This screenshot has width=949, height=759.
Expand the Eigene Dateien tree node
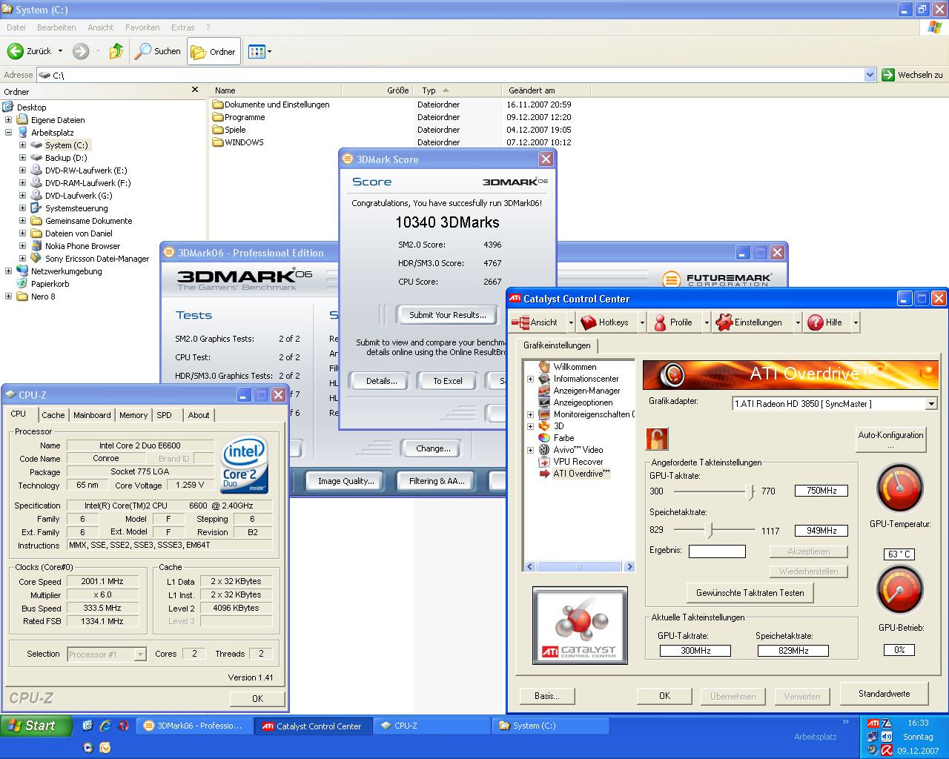point(8,120)
